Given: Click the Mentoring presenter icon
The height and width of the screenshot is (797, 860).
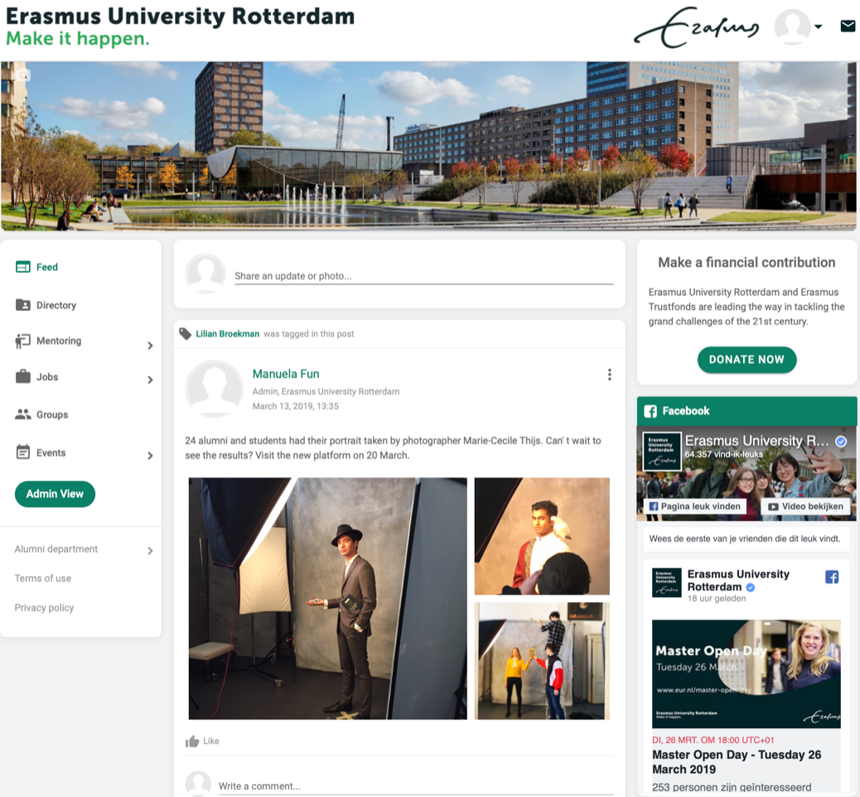Looking at the screenshot, I should click(x=22, y=341).
